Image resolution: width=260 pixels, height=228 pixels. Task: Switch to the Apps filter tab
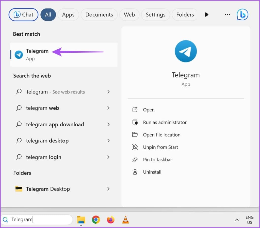pyautogui.click(x=68, y=15)
